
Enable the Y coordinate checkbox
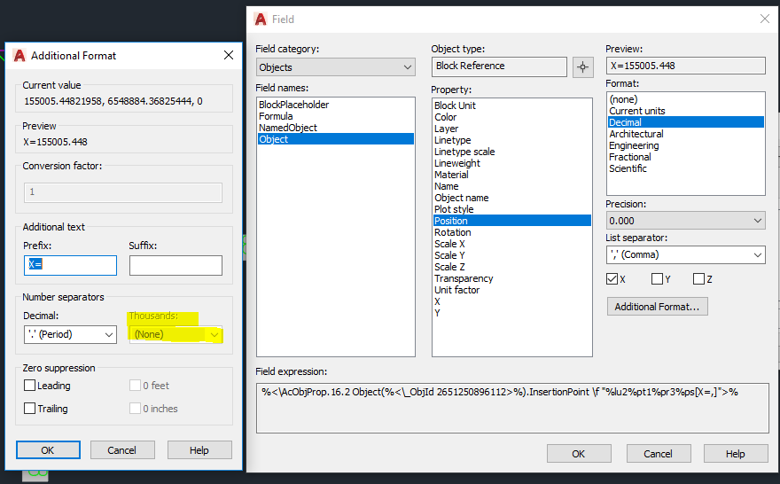tap(657, 279)
